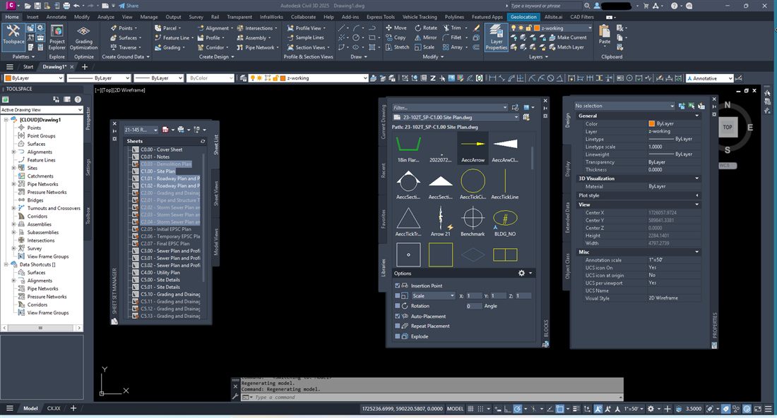Image resolution: width=777 pixels, height=418 pixels.
Task: Toggle the Scale checkbox in block options
Action: (x=398, y=296)
